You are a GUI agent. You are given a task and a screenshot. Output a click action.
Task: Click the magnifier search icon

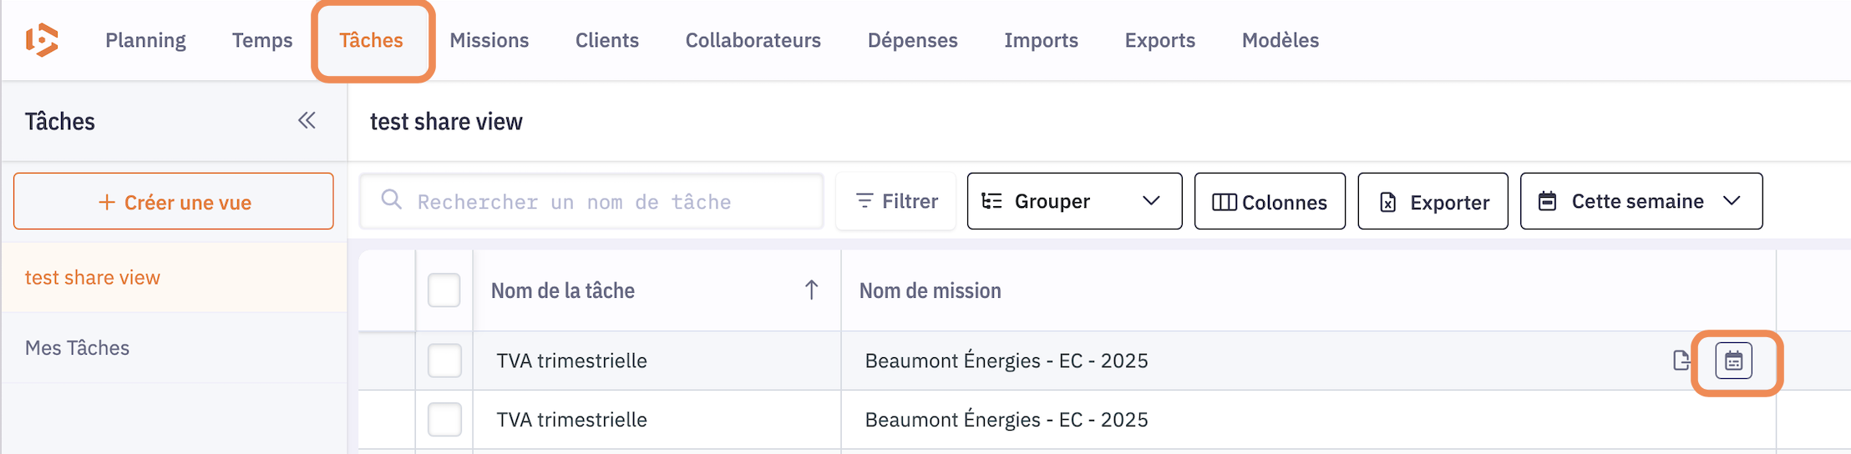tap(391, 200)
